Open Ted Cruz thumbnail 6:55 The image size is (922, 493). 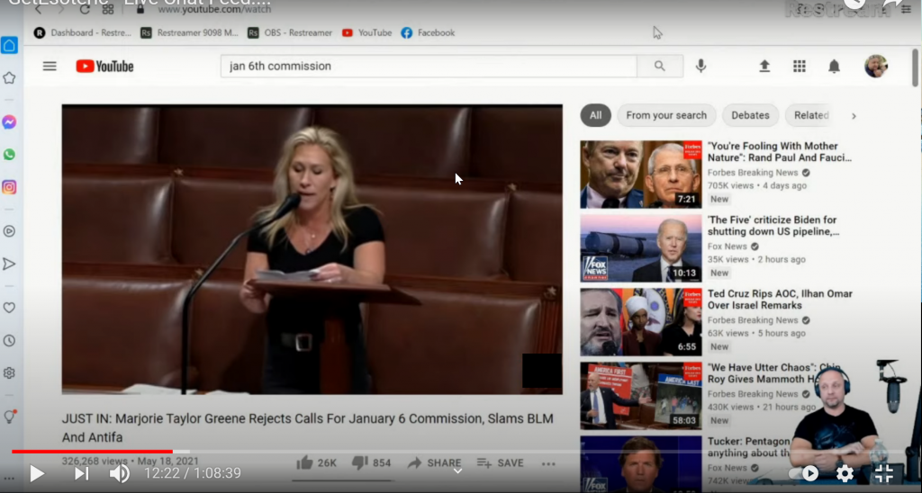coord(641,322)
